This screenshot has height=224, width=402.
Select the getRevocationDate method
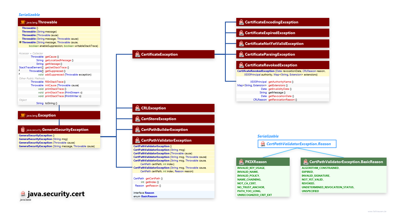click(x=280, y=96)
